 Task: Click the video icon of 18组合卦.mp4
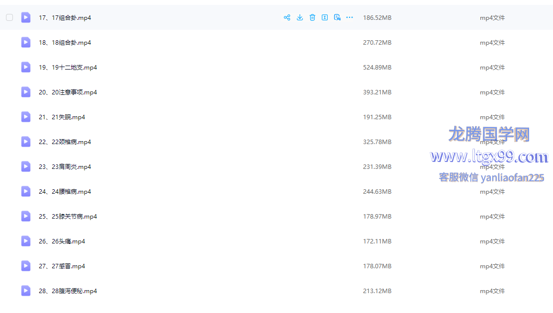tap(26, 42)
